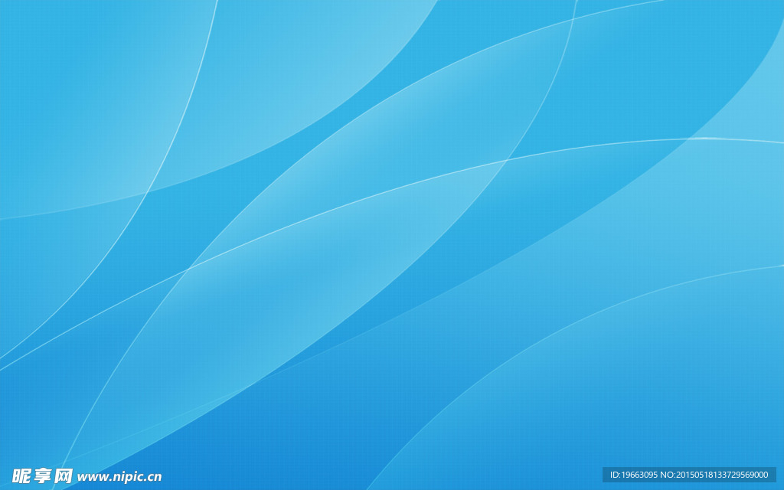Click the 昵 character in the logo
Viewport: 784px width, 490px height.
point(22,475)
